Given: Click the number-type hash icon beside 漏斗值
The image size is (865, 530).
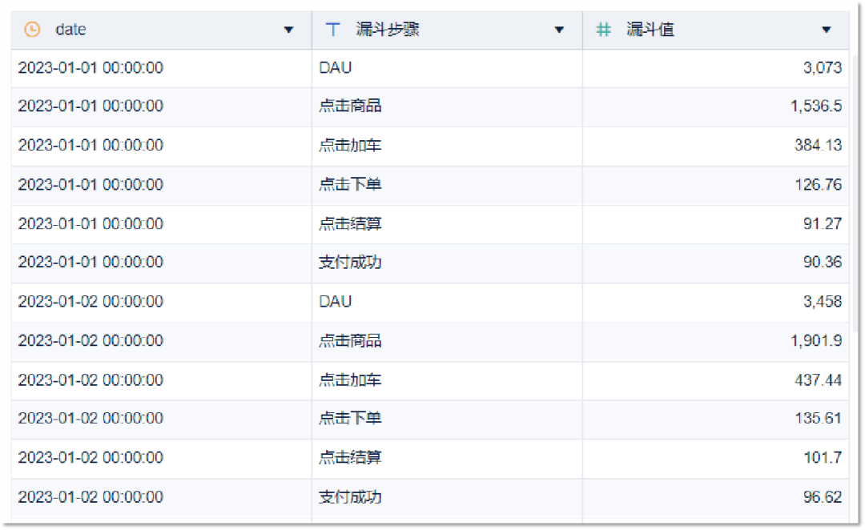Looking at the screenshot, I should click(x=604, y=30).
